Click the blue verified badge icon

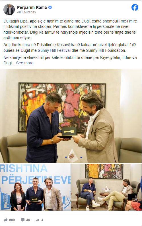tap(50, 7)
